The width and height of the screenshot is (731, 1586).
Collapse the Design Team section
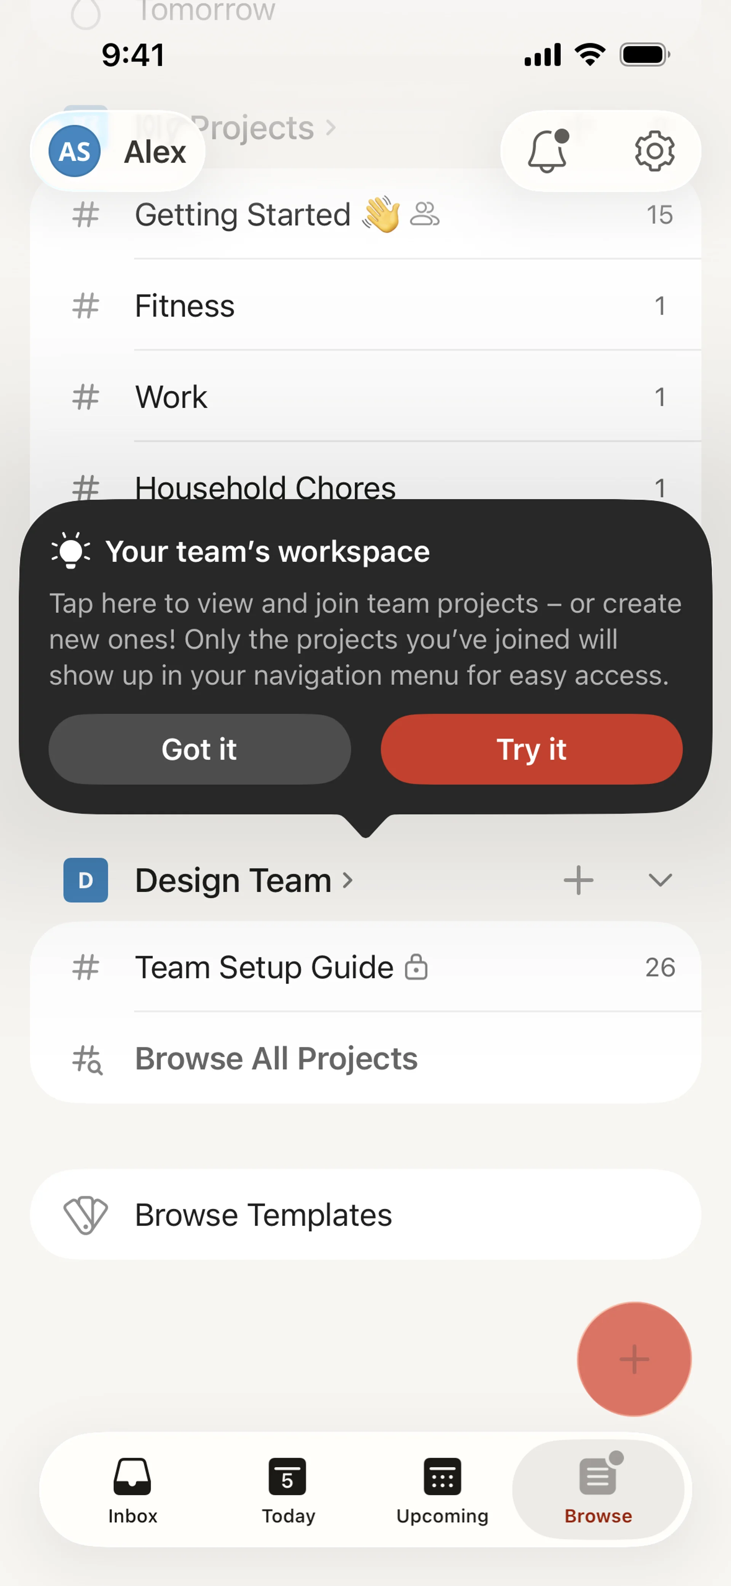660,880
